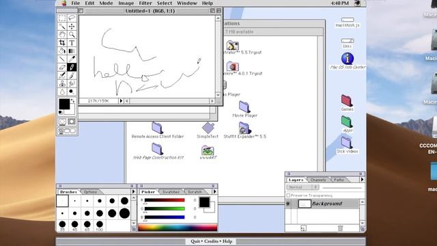
Task: Switch to full screen without menu mode
Action: point(73,131)
